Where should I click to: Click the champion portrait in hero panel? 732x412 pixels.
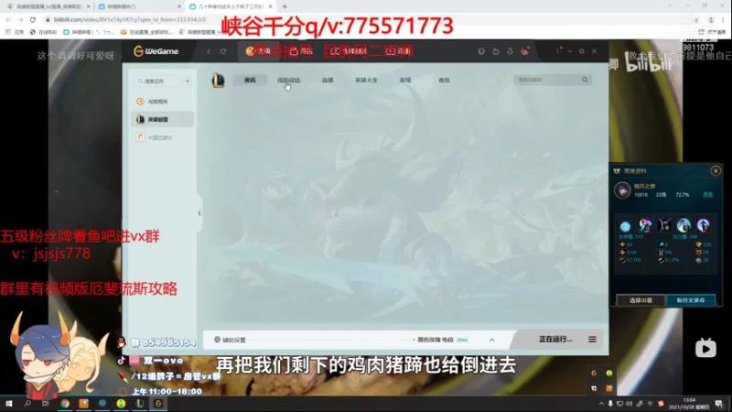[x=622, y=190]
